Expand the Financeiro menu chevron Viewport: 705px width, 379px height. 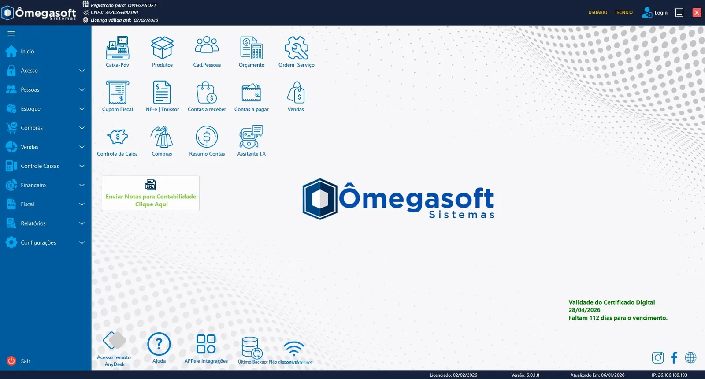point(82,185)
